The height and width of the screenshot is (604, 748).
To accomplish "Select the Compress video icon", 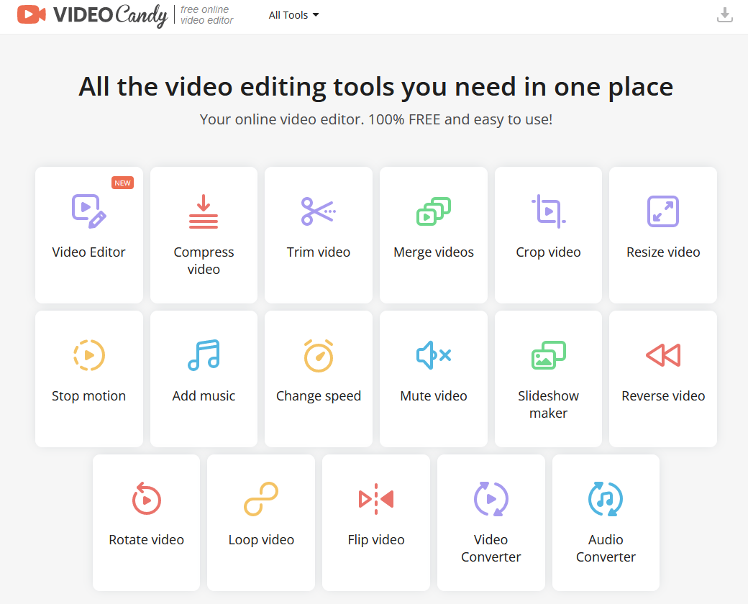I will (x=204, y=211).
